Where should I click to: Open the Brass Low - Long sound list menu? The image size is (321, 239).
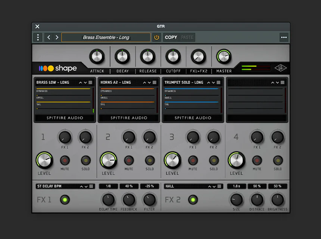coord(90,83)
